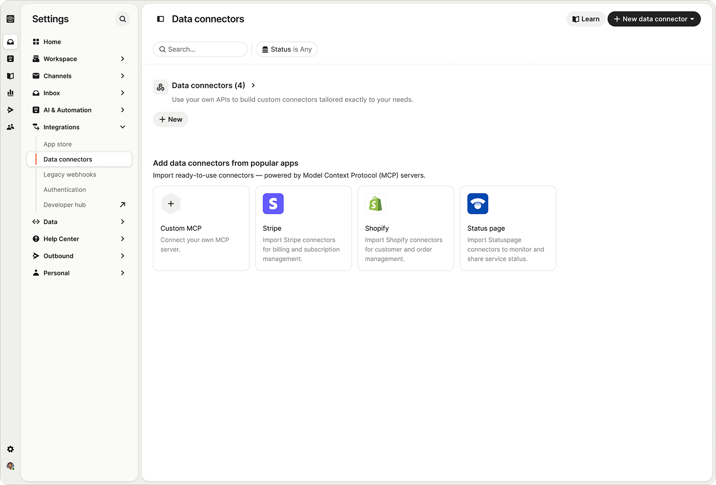Click the + New button
Viewport: 716px width, 485px height.
point(171,119)
